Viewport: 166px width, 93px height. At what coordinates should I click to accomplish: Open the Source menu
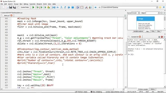(x=16, y=4)
